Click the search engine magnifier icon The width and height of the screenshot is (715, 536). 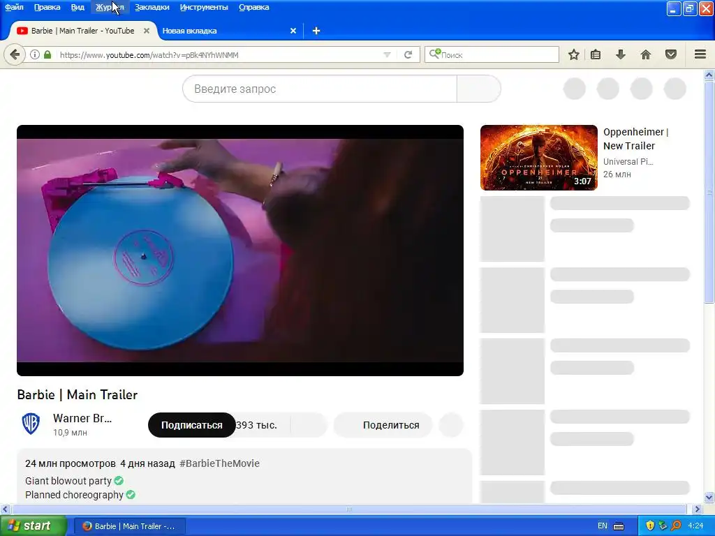pos(434,54)
